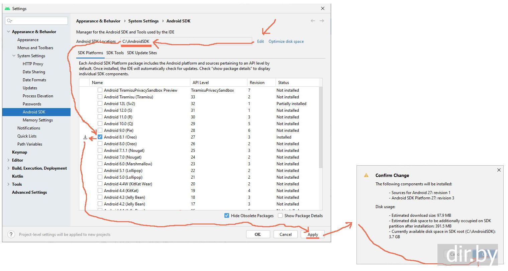Viewport: 508px width, 271px height.
Task: Click the Apply button
Action: (x=313, y=235)
